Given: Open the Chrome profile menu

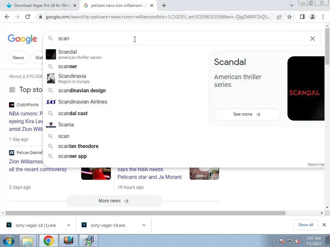Looking at the screenshot, I should tap(313, 17).
